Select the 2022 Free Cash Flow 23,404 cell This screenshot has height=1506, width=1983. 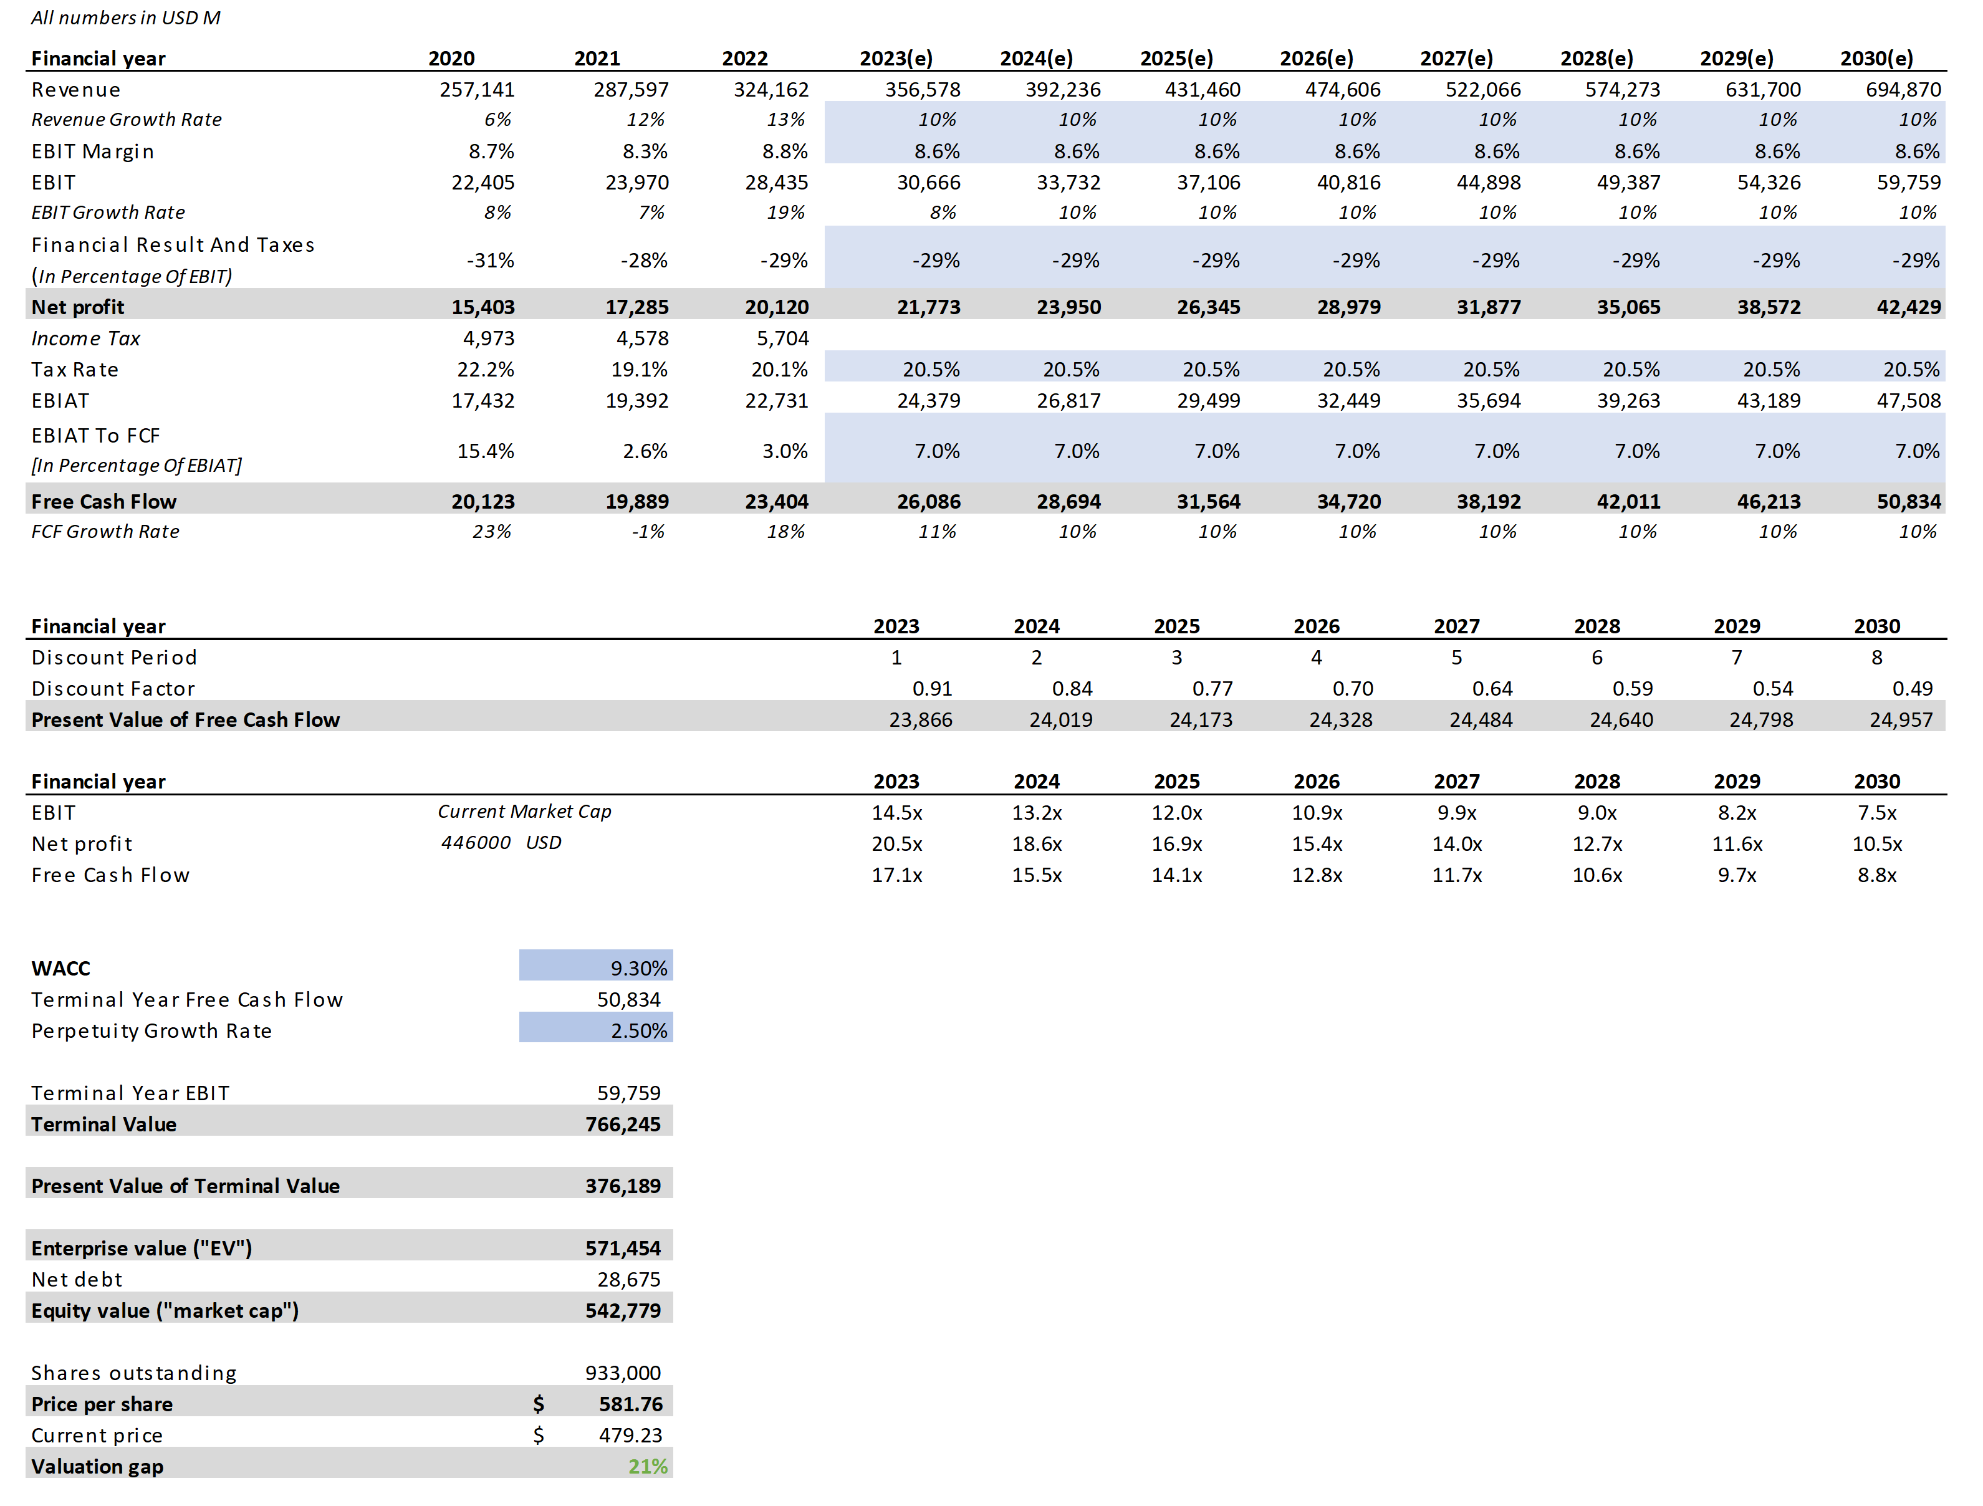(775, 502)
